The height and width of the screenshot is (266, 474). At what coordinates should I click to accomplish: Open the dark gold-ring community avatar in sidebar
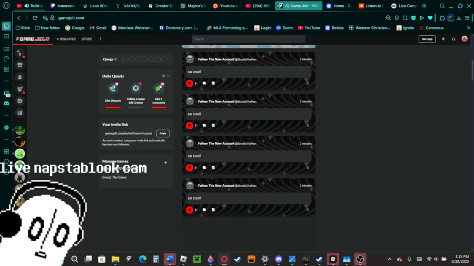click(19, 142)
